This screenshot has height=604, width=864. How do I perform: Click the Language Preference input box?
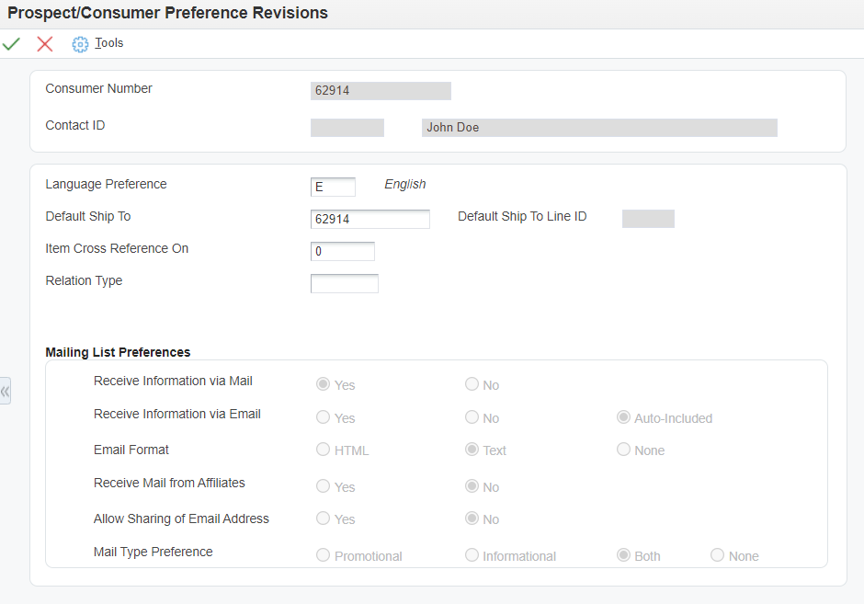point(333,187)
